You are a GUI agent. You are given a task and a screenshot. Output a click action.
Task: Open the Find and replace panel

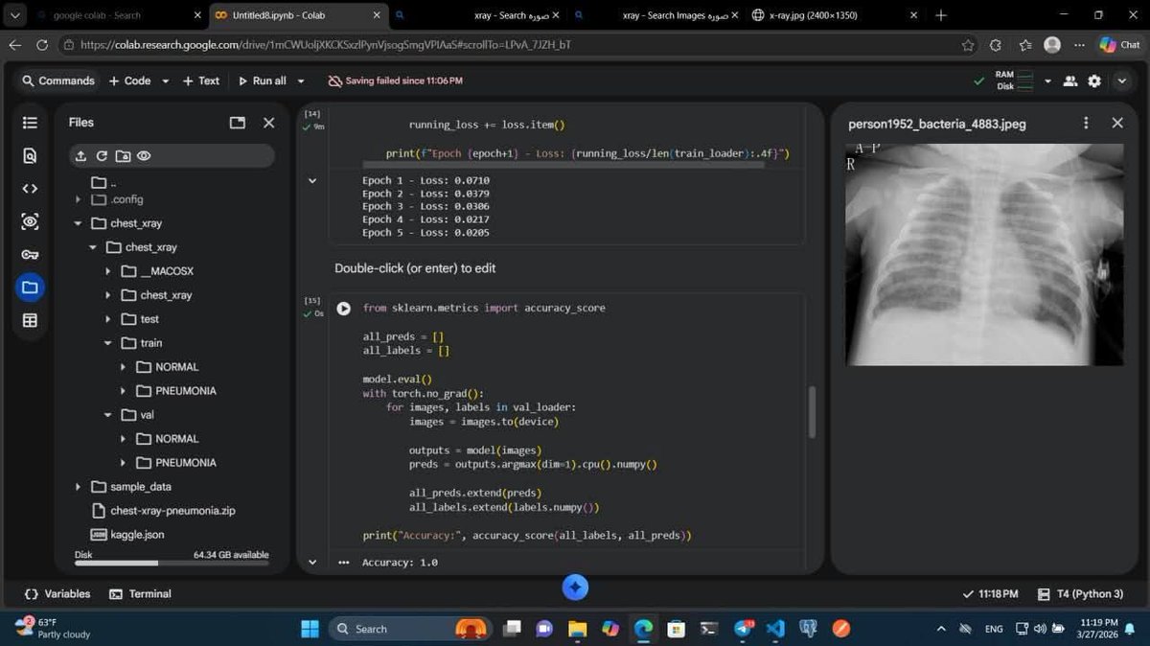click(29, 155)
